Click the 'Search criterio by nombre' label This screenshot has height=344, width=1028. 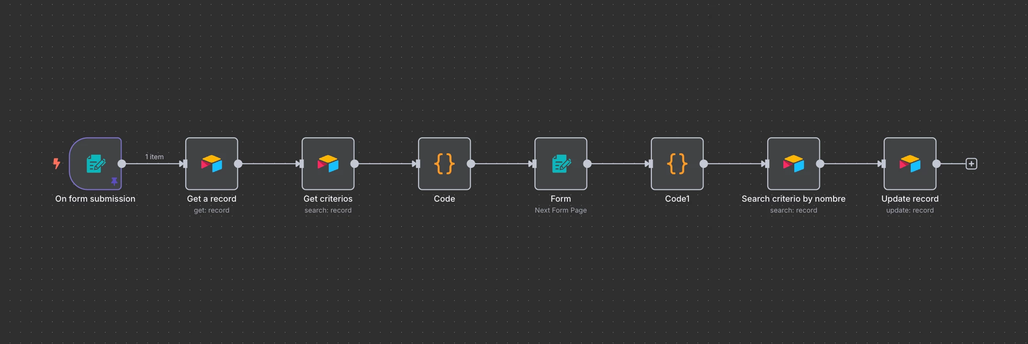(794, 199)
